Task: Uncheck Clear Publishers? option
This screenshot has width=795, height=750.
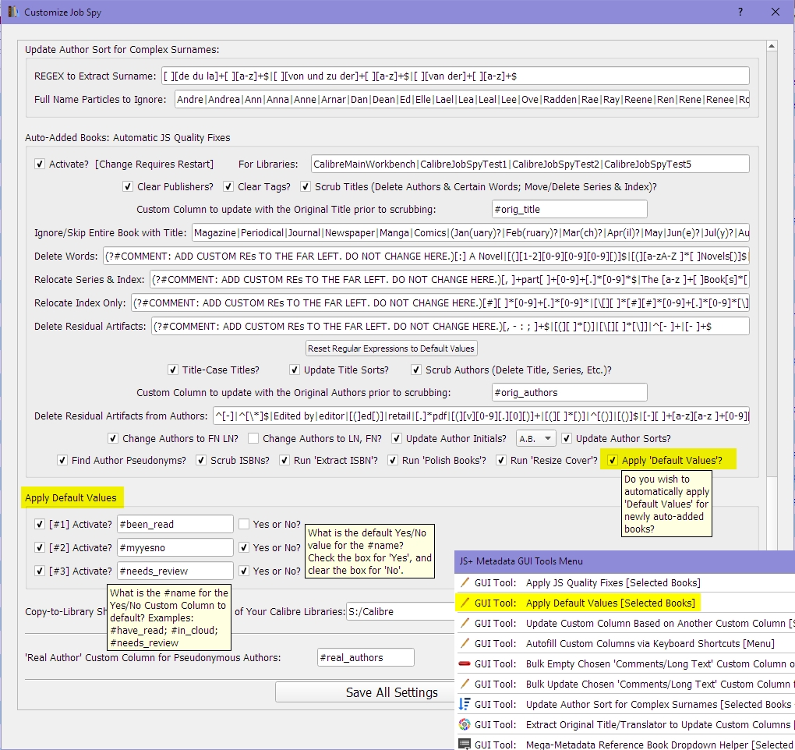Action: (128, 186)
